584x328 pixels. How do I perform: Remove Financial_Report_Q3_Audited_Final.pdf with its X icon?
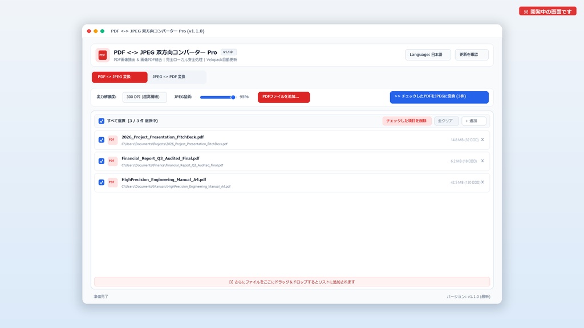(482, 161)
